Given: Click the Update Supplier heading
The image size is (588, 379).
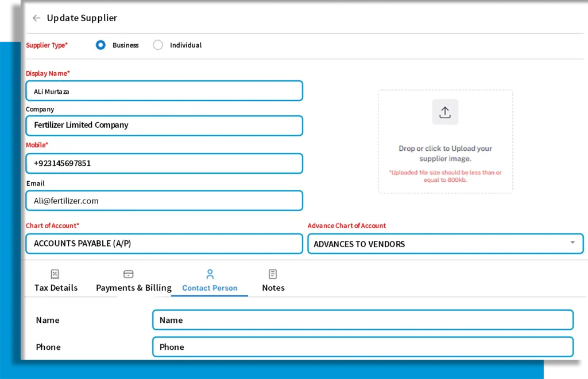Looking at the screenshot, I should tap(82, 18).
